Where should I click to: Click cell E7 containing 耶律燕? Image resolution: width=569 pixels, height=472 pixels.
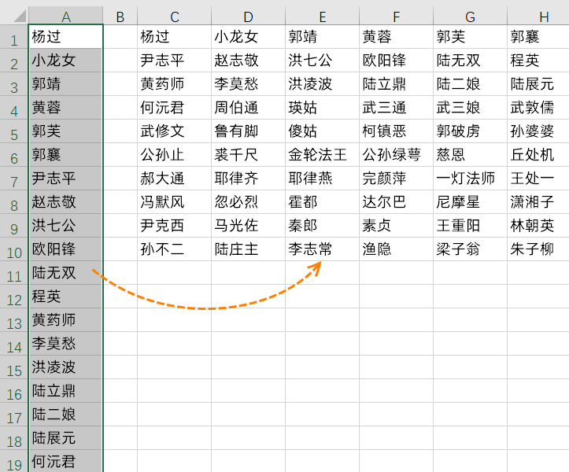[x=323, y=178]
